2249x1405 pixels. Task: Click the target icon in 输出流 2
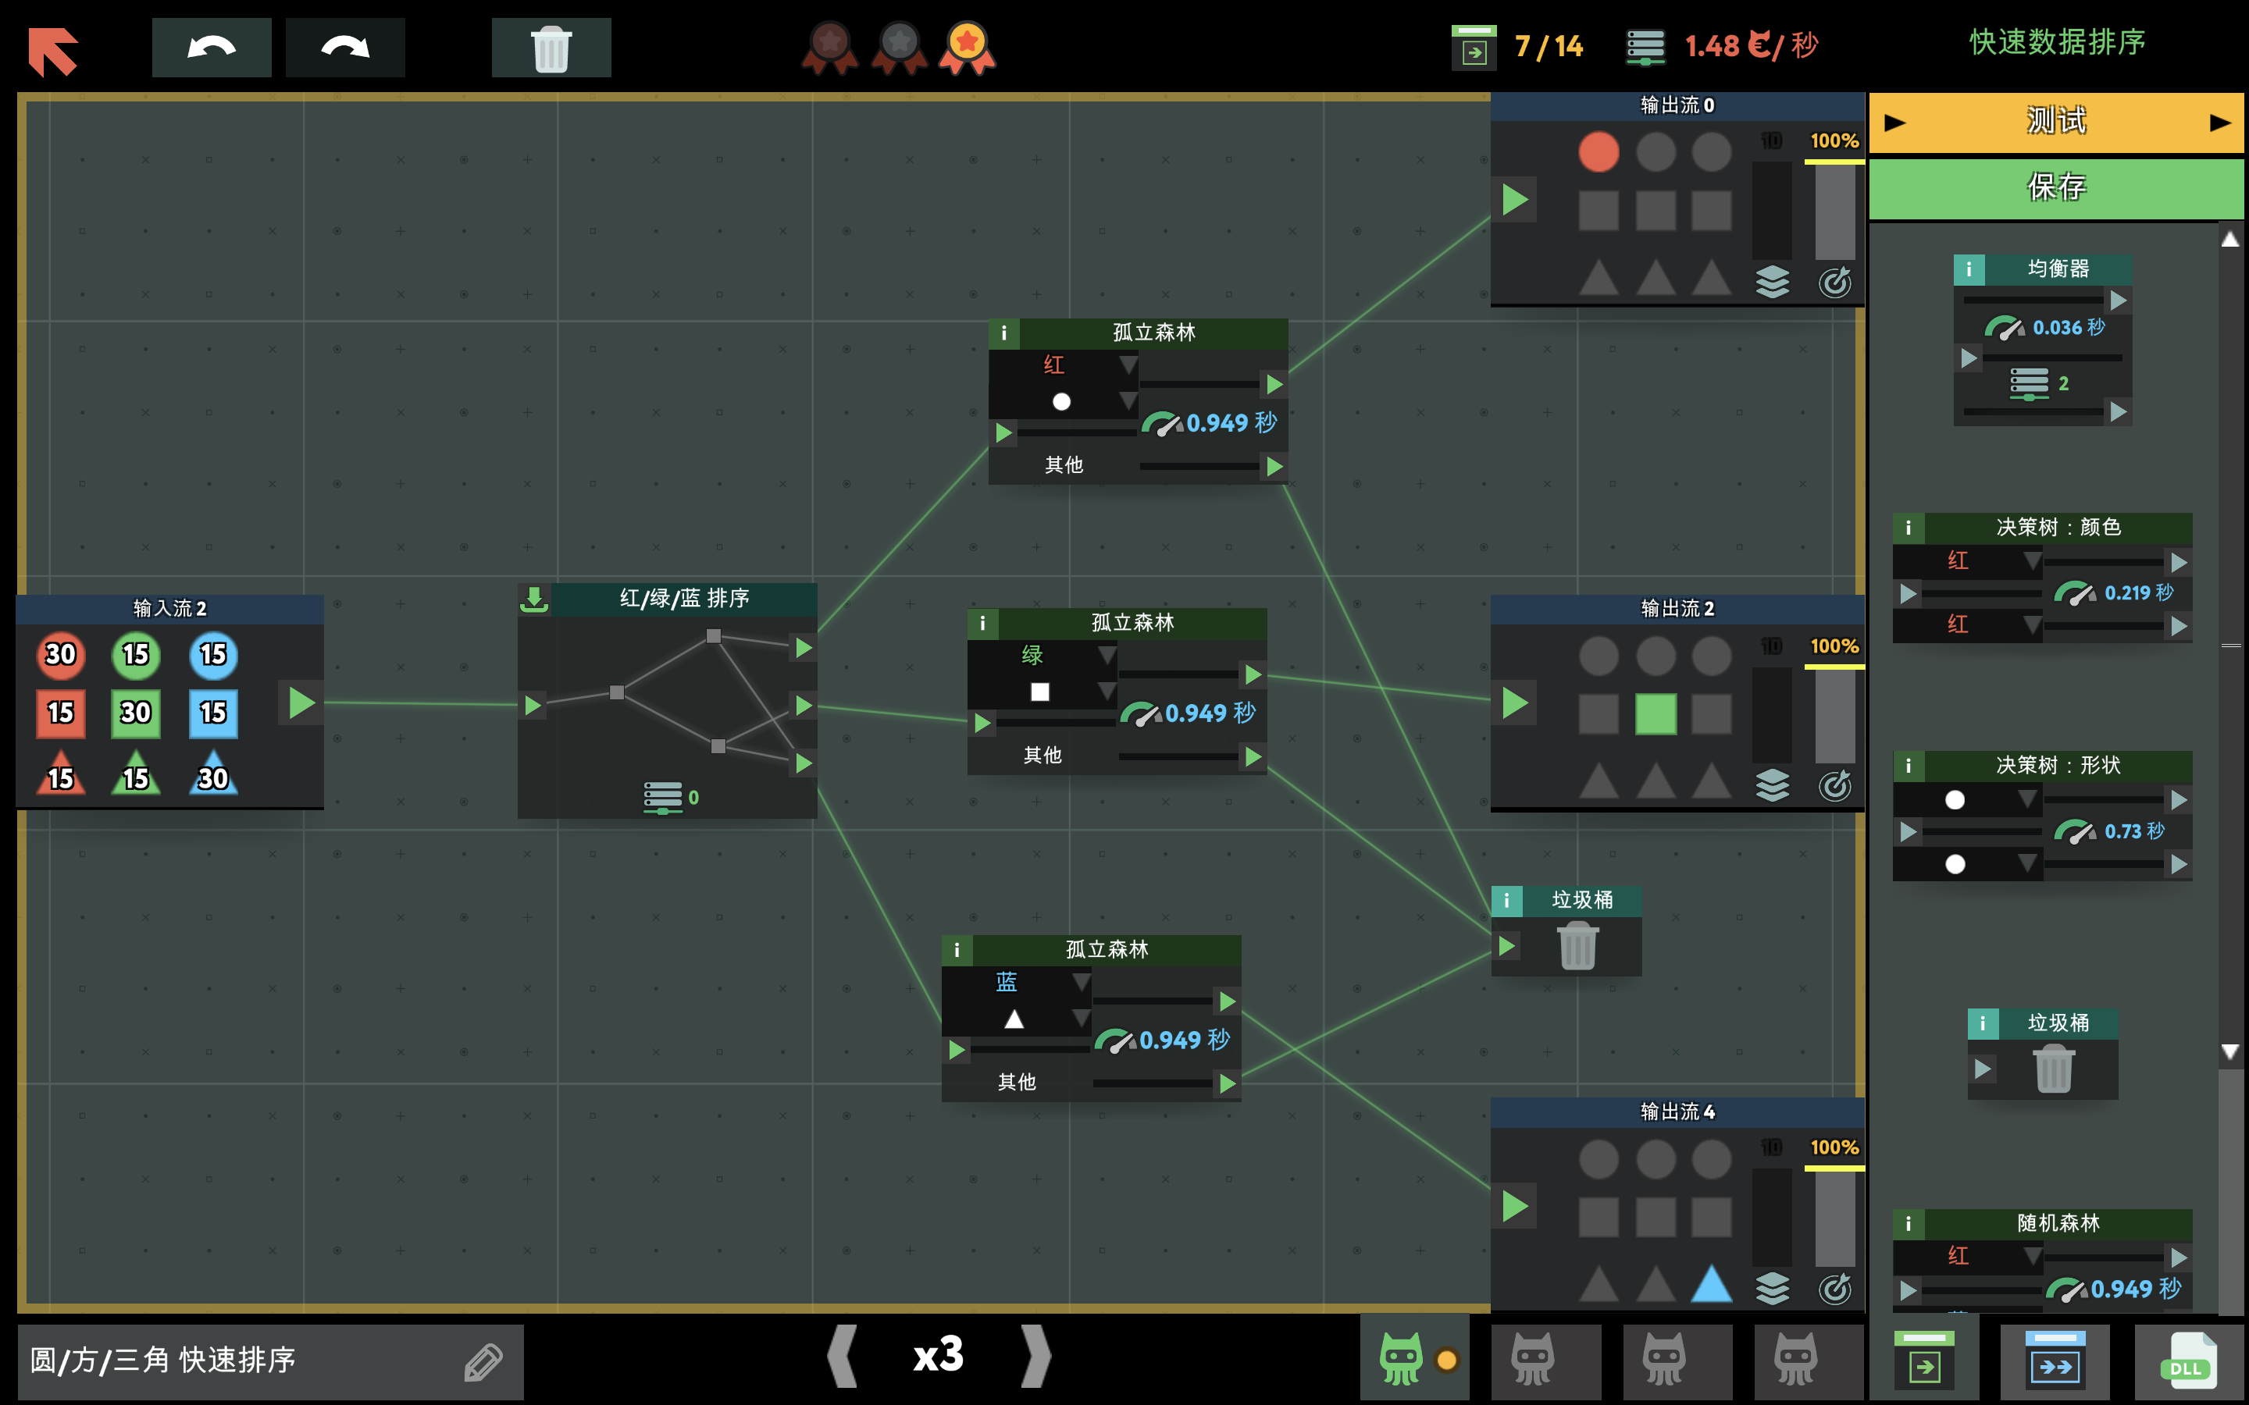(1834, 785)
